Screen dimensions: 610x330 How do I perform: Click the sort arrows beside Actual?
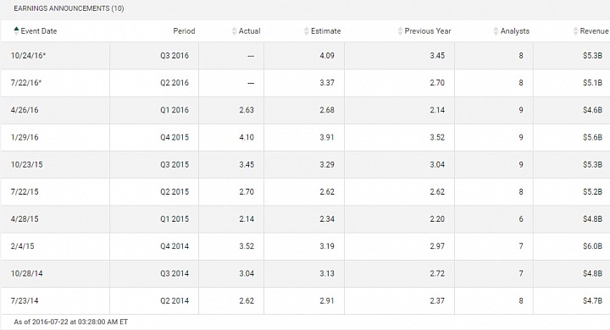[234, 31]
